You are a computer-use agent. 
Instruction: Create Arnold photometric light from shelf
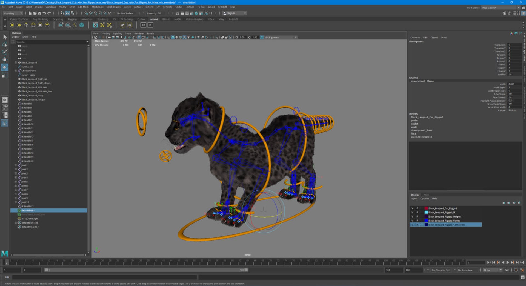[x=26, y=25]
